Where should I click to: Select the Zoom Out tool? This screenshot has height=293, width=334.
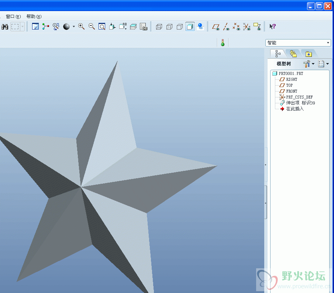pos(92,27)
